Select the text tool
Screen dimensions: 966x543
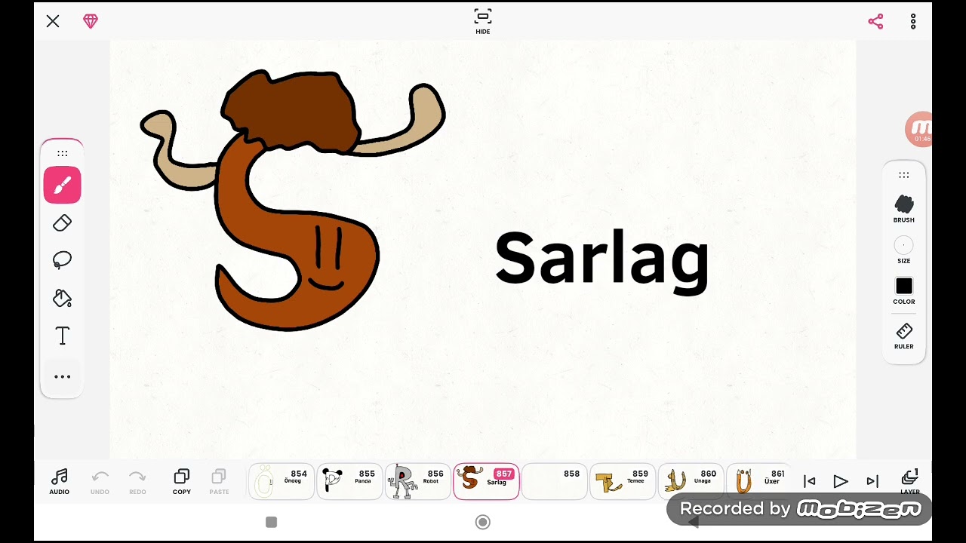click(62, 336)
